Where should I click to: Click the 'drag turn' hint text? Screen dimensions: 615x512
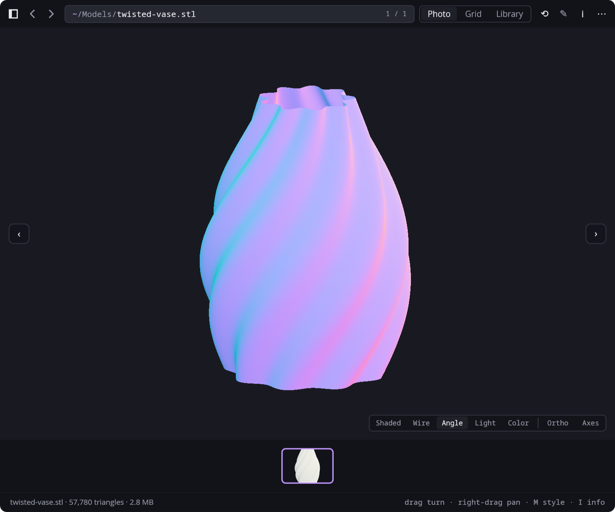click(424, 502)
